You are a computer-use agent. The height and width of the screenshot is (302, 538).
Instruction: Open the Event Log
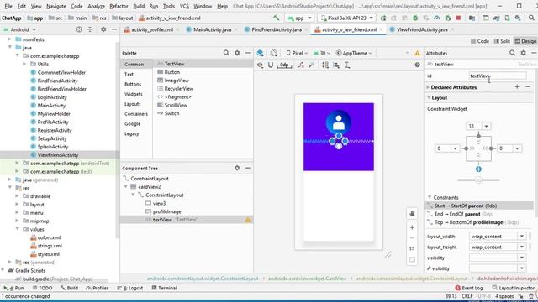tap(469, 288)
